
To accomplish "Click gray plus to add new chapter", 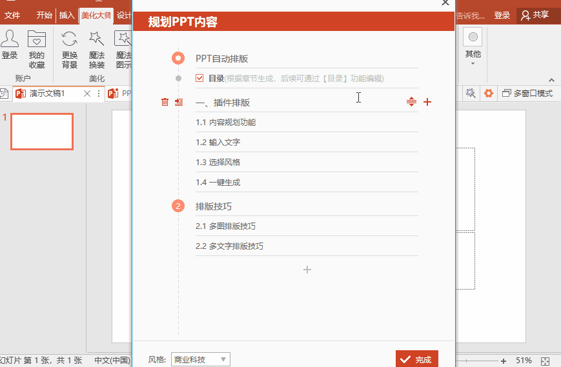I will coord(307,270).
